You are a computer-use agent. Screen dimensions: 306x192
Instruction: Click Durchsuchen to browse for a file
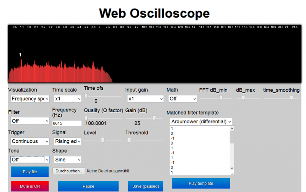69,171
